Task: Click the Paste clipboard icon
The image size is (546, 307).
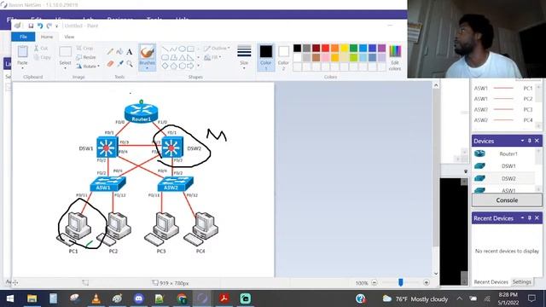Action: coord(23,51)
